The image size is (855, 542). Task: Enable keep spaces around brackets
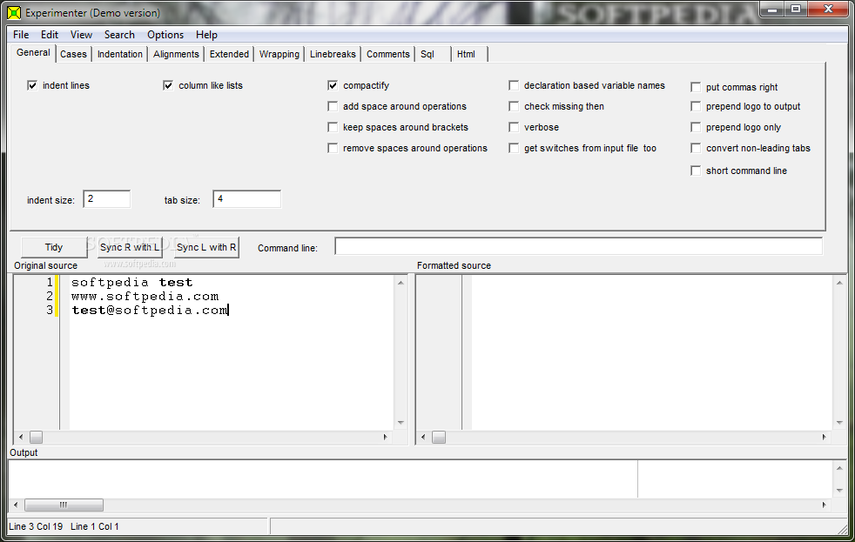pyautogui.click(x=333, y=127)
